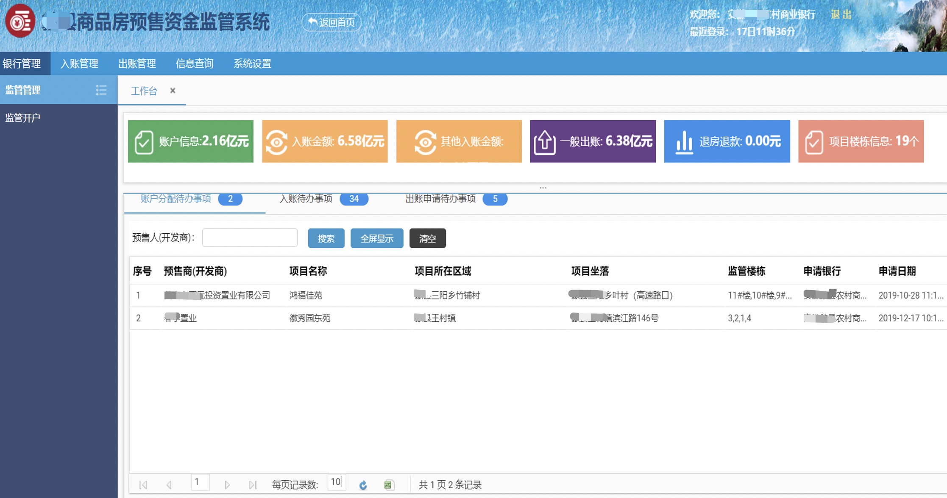The width and height of the screenshot is (947, 498).
Task: Click the 全屏显示 button
Action: pos(376,238)
